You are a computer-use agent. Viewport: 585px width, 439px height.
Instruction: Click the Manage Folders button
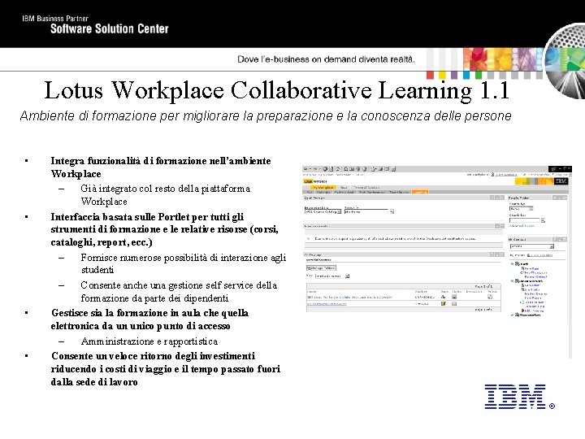coord(321,267)
